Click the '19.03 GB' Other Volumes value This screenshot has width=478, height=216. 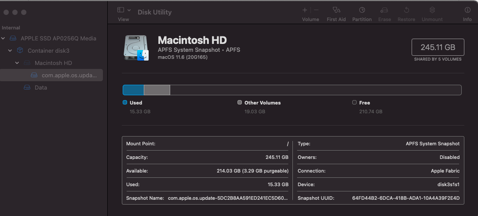255,112
